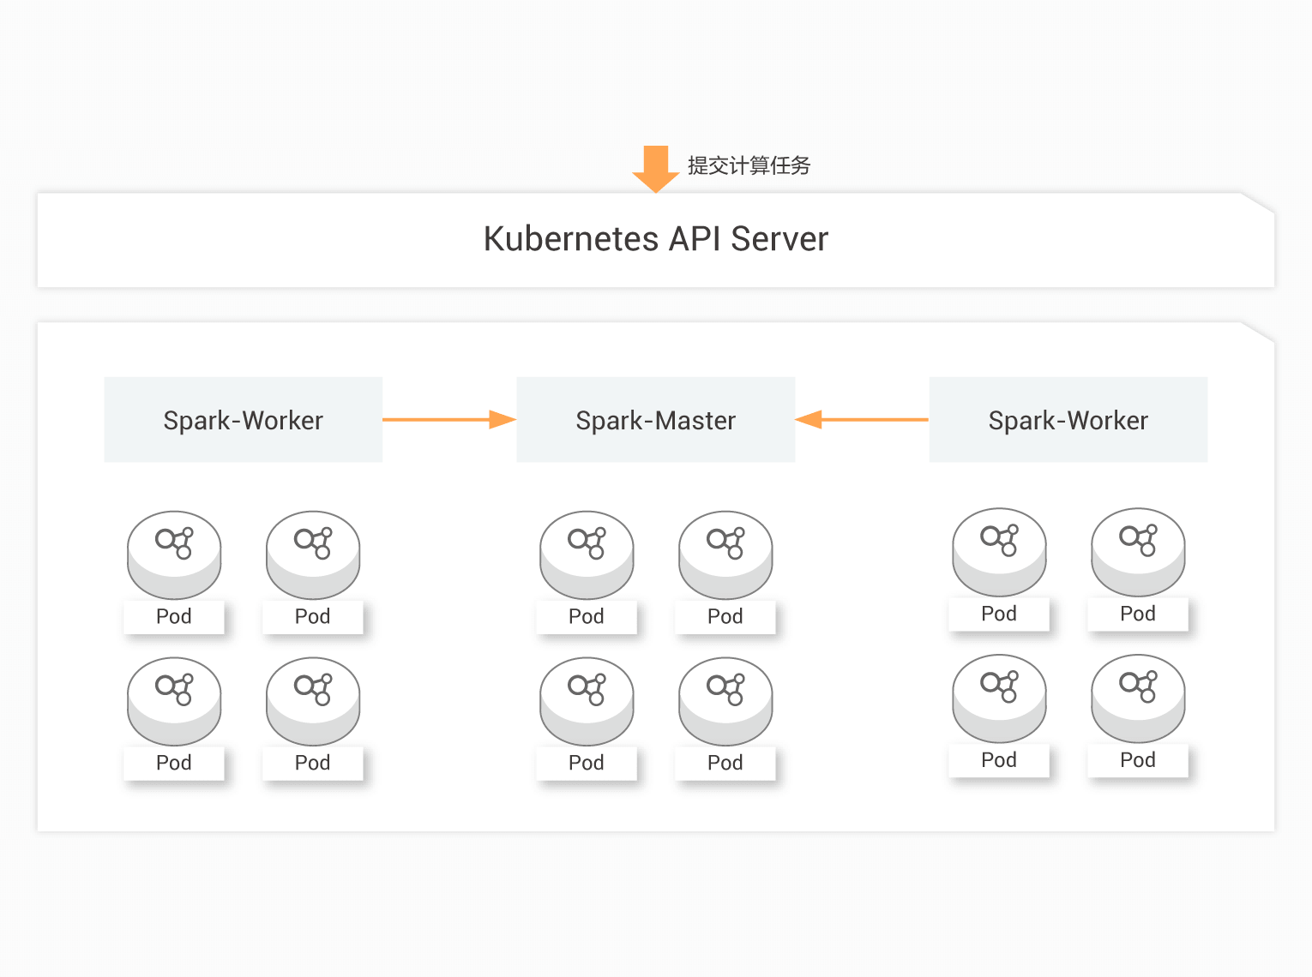Click the top-right Pod icon under right Spark-Worker
This screenshot has height=977, width=1312.
coord(1138,551)
